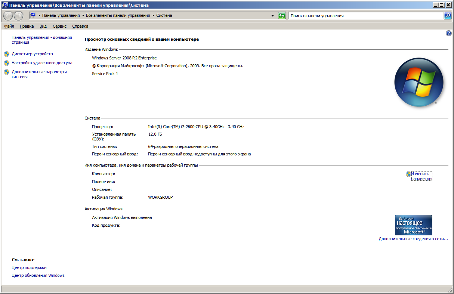Click the WORKGROUP value

click(160, 197)
